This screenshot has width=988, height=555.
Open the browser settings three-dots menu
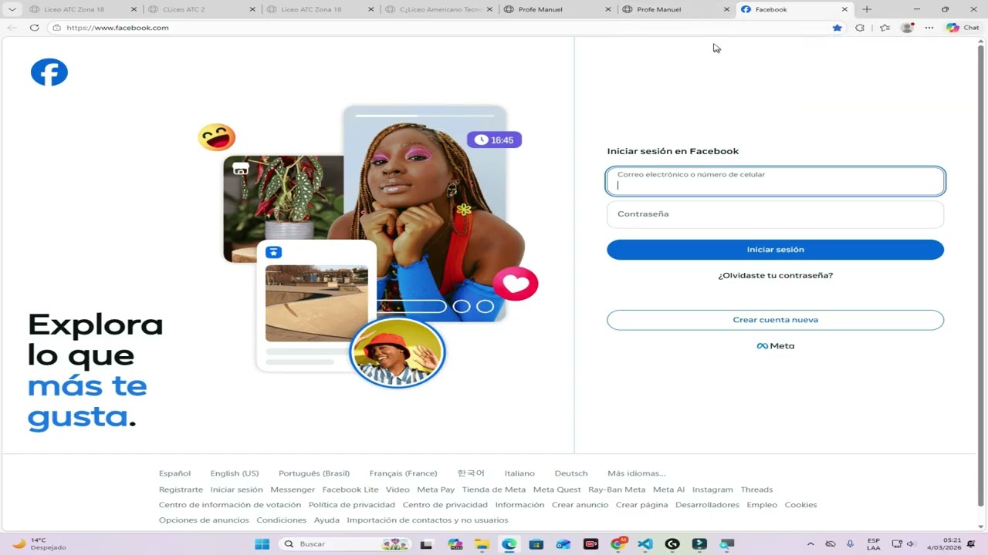[929, 28]
